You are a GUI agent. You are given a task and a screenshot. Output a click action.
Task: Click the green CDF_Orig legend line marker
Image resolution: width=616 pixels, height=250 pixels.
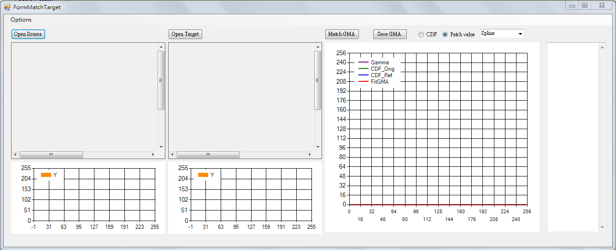click(x=363, y=68)
